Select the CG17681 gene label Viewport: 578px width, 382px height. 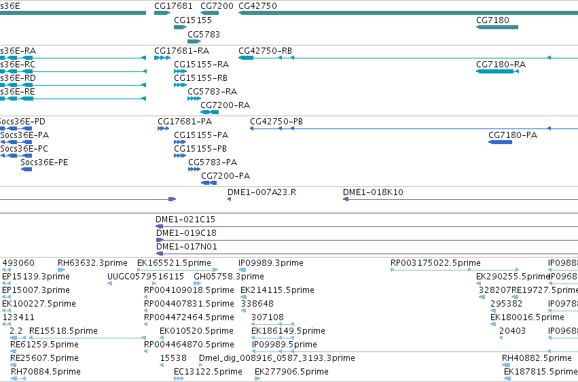tap(173, 6)
